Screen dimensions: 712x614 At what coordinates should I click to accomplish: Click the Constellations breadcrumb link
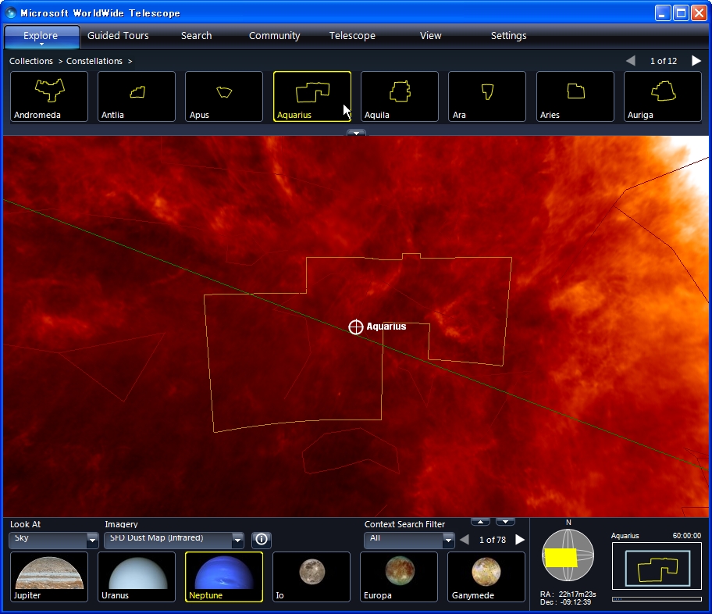point(94,61)
